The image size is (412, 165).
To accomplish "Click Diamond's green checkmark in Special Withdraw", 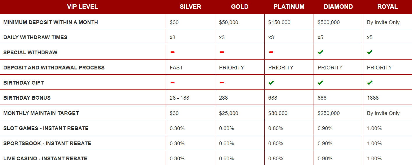I will (321, 52).
